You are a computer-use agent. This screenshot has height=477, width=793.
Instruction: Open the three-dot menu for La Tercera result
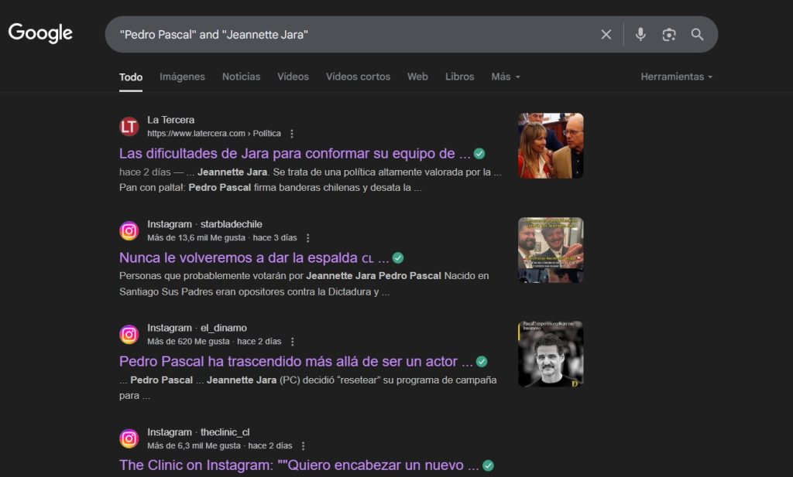(x=292, y=134)
